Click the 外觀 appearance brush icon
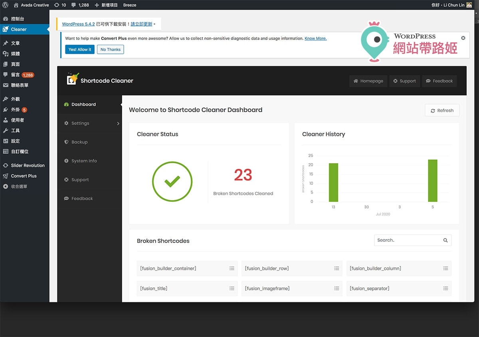The image size is (479, 337). click(x=6, y=99)
